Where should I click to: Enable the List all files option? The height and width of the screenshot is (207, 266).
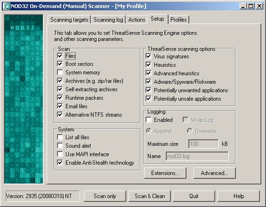pyautogui.click(x=60, y=137)
